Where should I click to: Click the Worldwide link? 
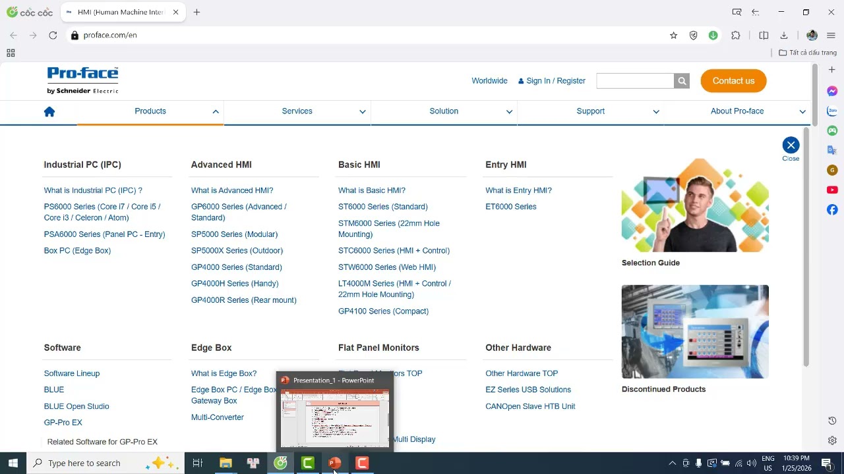point(489,81)
